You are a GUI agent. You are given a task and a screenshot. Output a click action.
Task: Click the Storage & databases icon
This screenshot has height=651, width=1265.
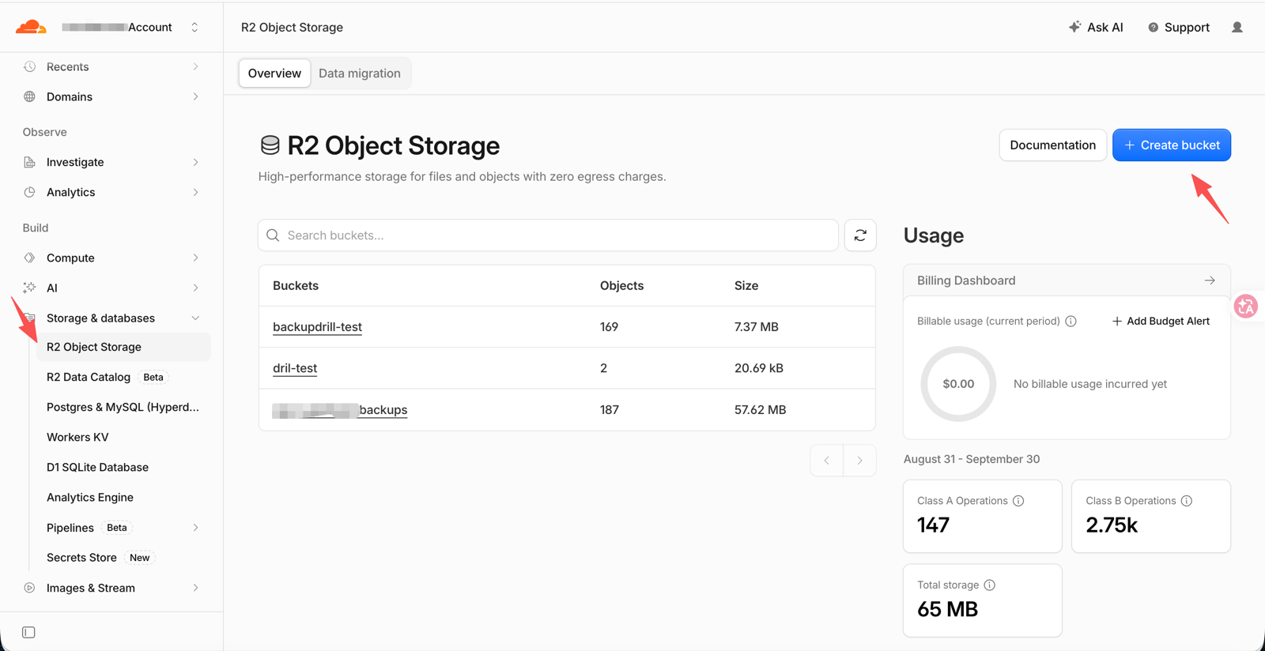click(29, 318)
